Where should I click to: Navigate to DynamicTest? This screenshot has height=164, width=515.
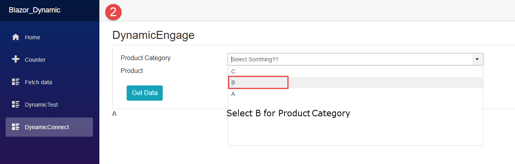click(41, 105)
